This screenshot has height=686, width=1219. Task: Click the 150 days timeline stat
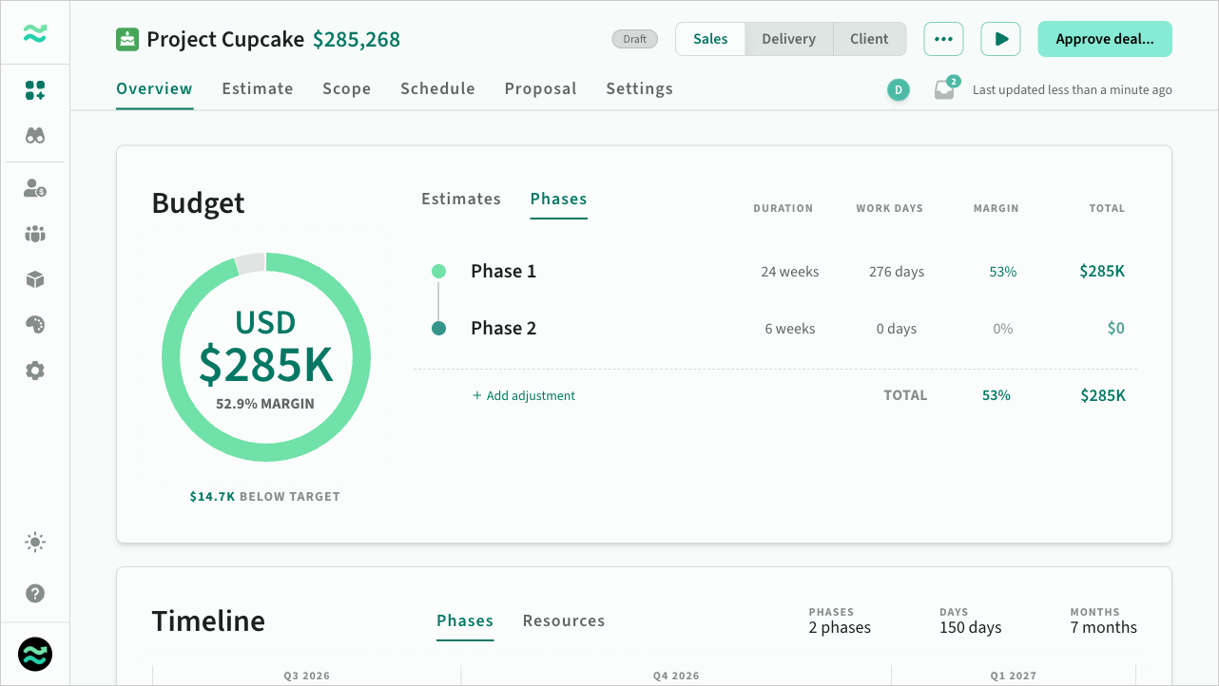970,627
